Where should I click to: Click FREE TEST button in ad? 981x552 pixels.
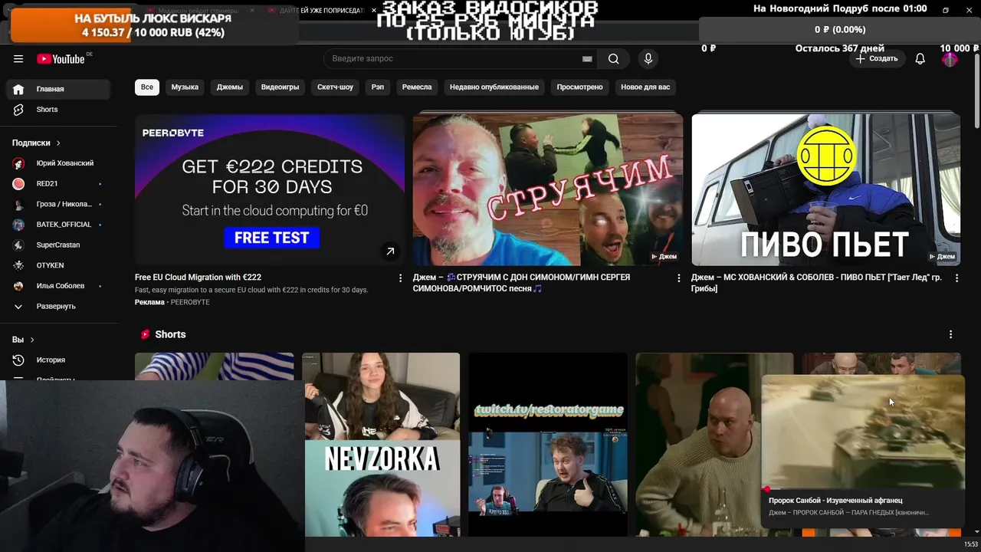[x=271, y=238]
